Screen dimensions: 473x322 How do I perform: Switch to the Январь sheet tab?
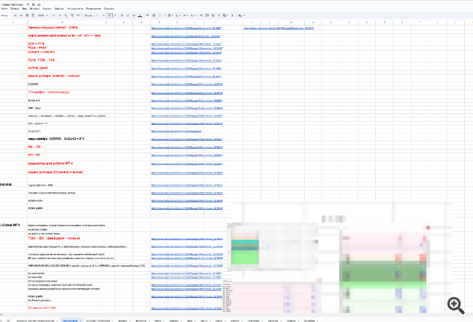(x=123, y=321)
